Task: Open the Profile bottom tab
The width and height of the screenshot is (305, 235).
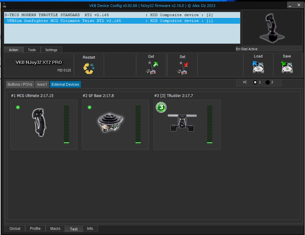Action: point(35,228)
